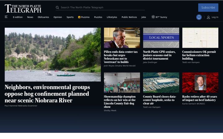Click the Jake Dreilinger byline

tap(150, 62)
